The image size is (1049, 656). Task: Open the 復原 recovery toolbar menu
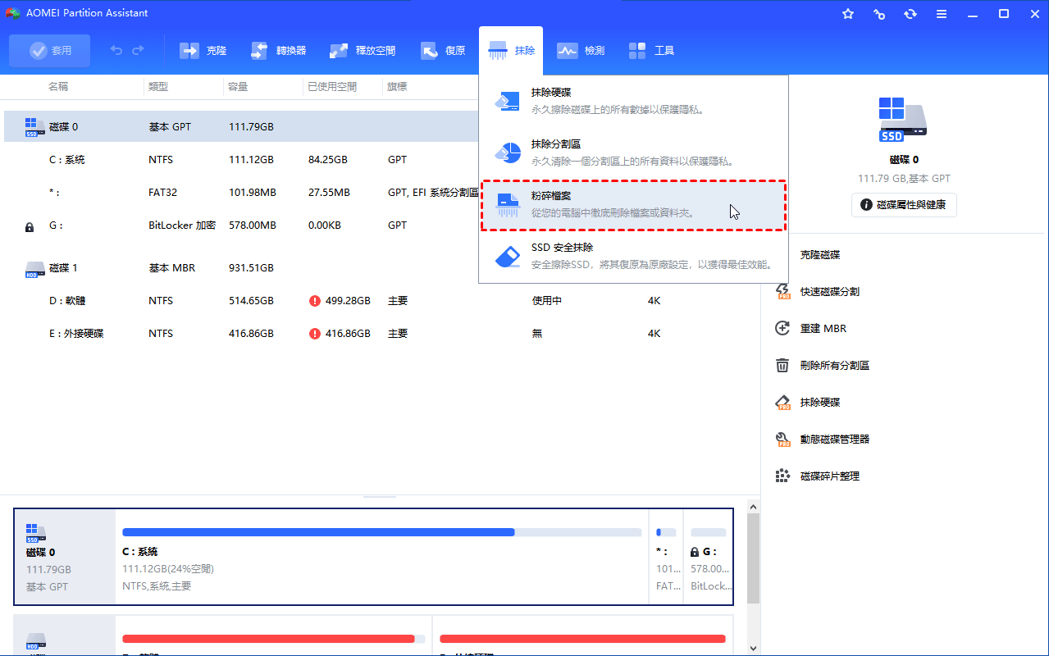(443, 51)
